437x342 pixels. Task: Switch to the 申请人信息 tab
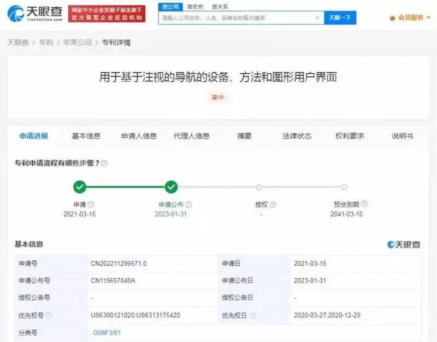[x=139, y=136]
